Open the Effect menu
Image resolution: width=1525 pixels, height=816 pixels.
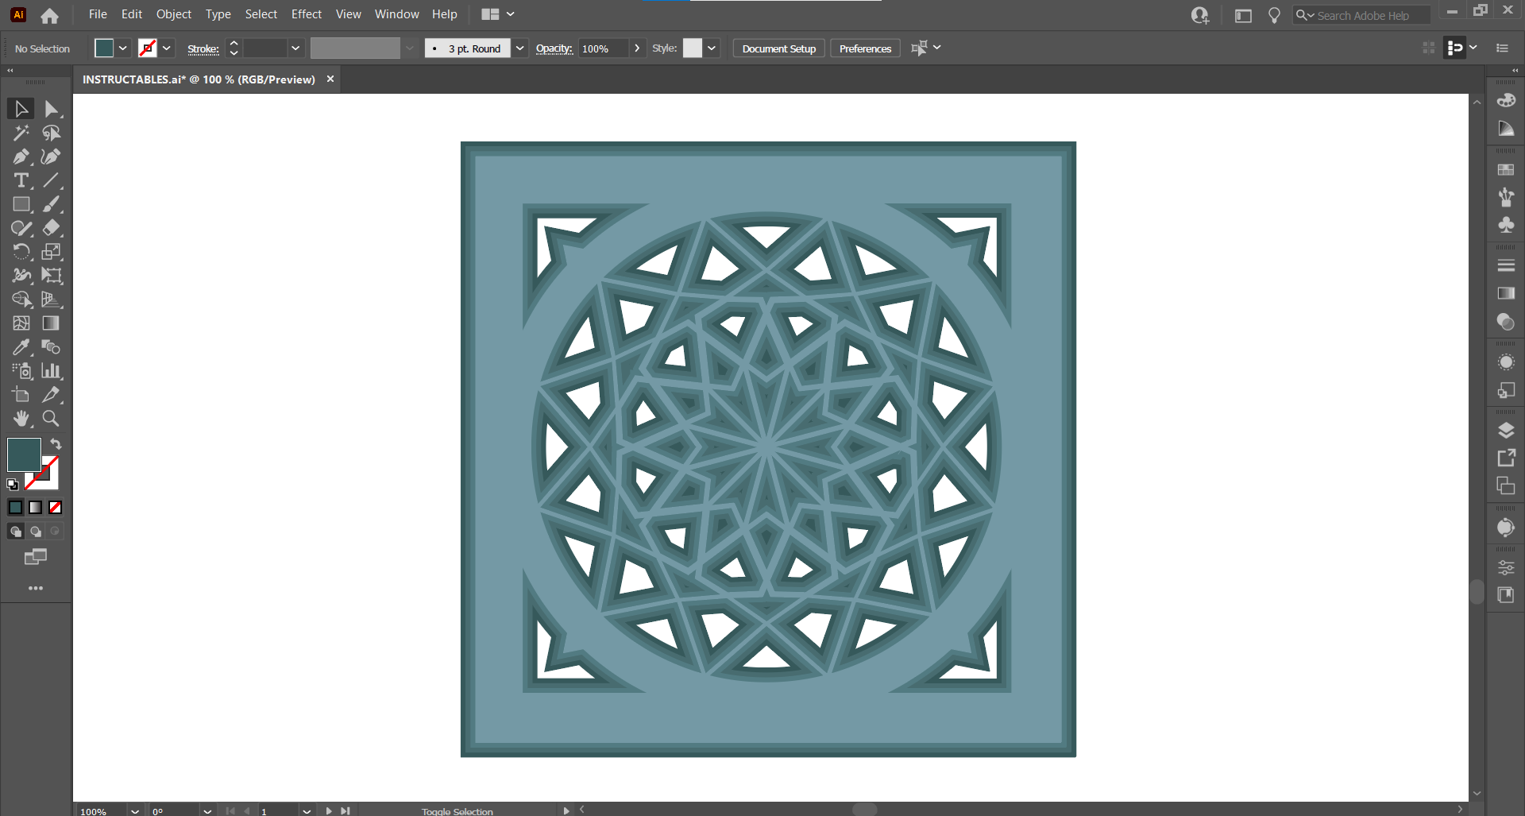tap(307, 14)
